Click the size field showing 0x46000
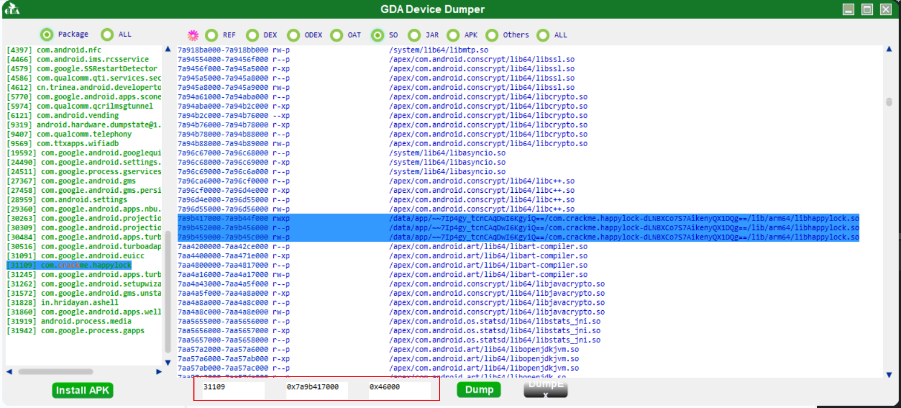The height and width of the screenshot is (408, 901). coord(399,390)
